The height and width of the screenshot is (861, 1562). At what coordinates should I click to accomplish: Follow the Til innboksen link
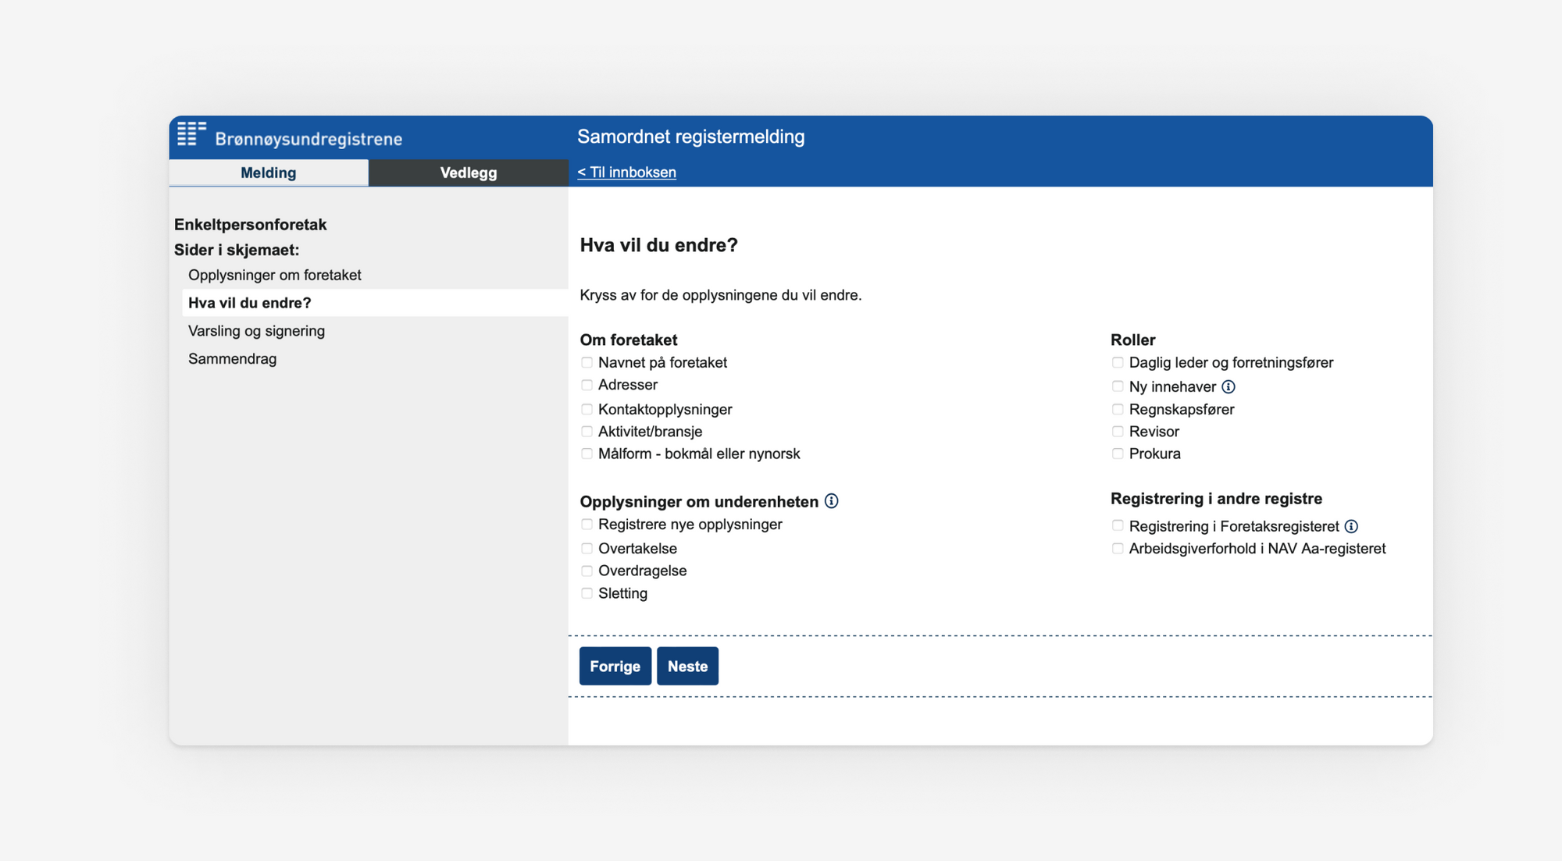coord(626,172)
